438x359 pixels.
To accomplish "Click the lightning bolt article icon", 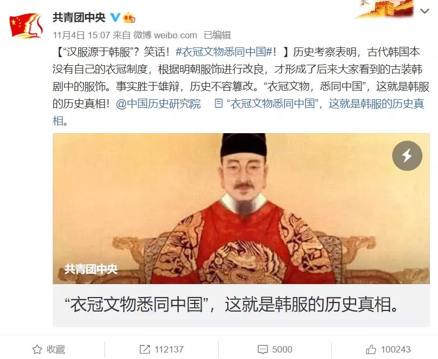I will 407,156.
